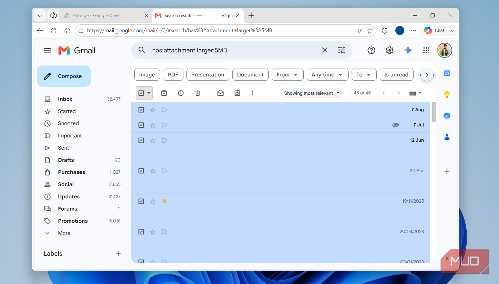Image resolution: width=499 pixels, height=284 pixels.
Task: Switch to Storage - Google Drive tab
Action: pyautogui.click(x=106, y=16)
